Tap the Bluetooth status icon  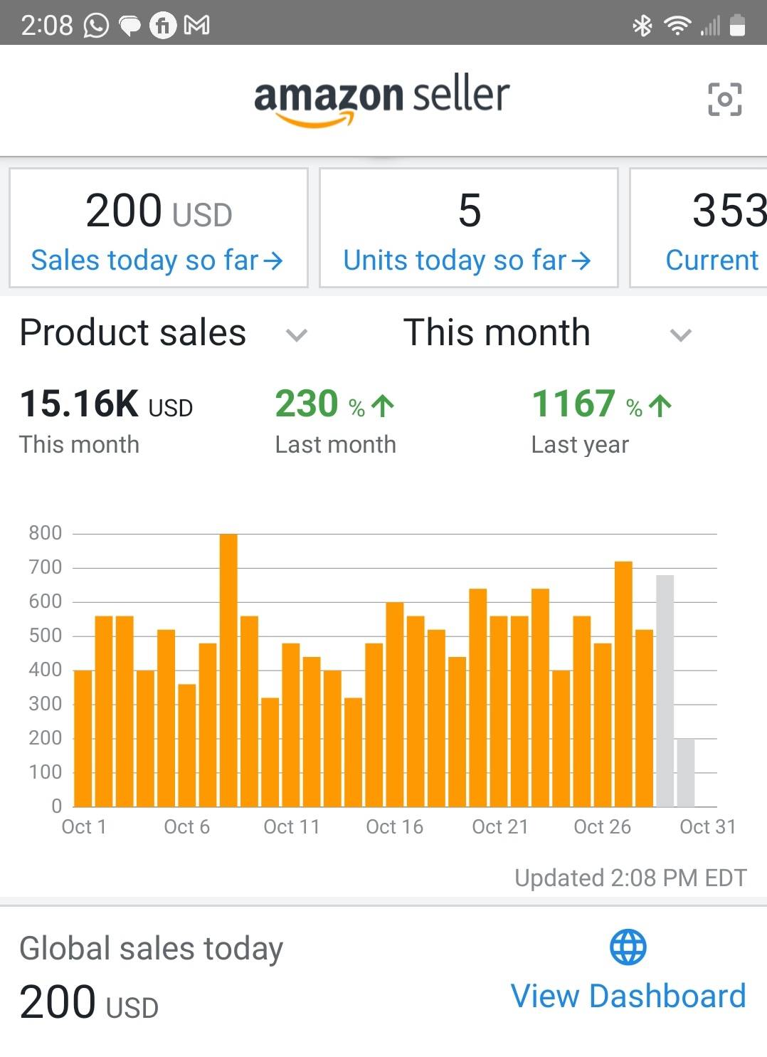pyautogui.click(x=642, y=26)
